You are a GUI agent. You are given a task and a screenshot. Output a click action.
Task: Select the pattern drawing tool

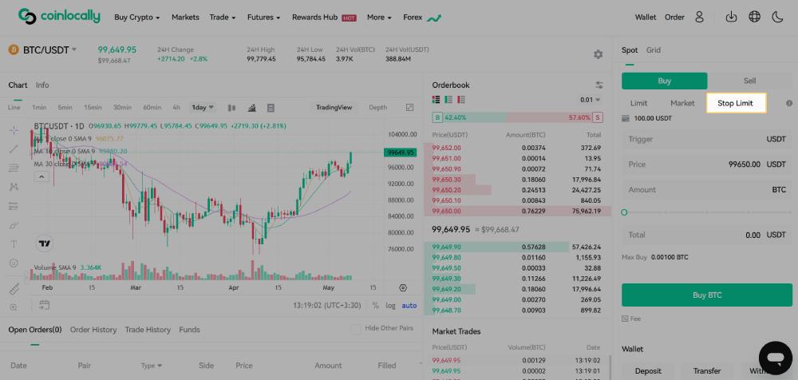point(14,187)
